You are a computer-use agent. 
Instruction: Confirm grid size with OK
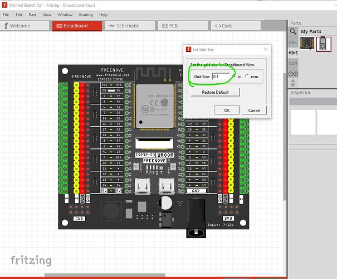click(x=227, y=110)
